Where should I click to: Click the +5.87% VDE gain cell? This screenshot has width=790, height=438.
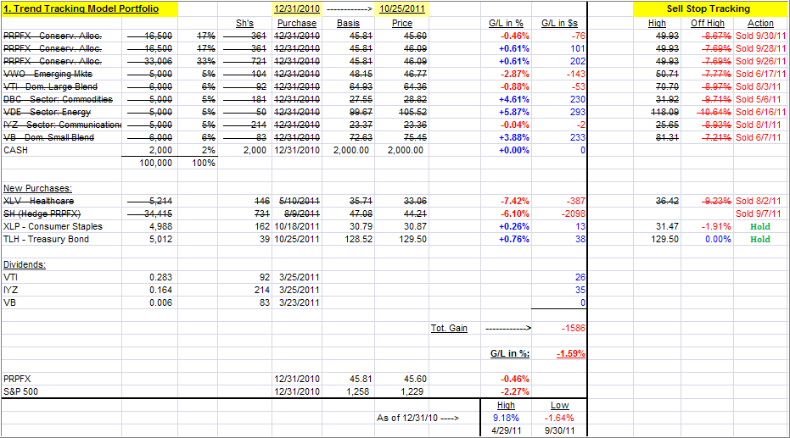[x=514, y=112]
